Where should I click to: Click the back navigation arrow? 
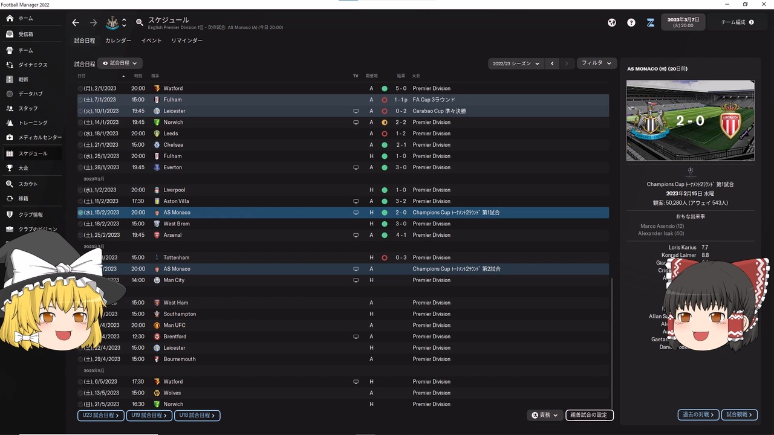tap(76, 22)
